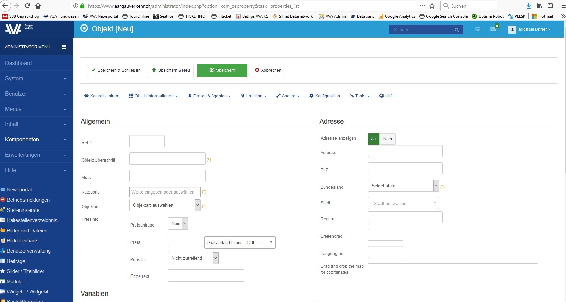Image resolution: width=566 pixels, height=302 pixels.
Task: Open the Location menu
Action: tap(254, 96)
